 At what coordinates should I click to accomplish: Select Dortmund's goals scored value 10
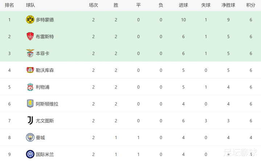[x=183, y=20]
